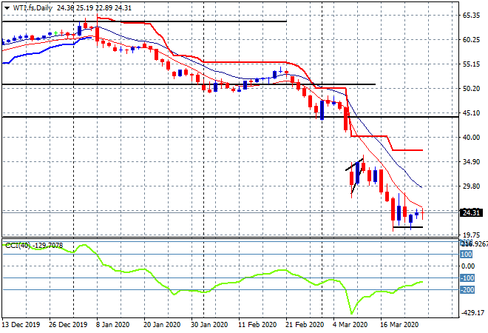Click the -429.17 CCI scale label
The height and width of the screenshot is (333, 488).
[x=470, y=313]
